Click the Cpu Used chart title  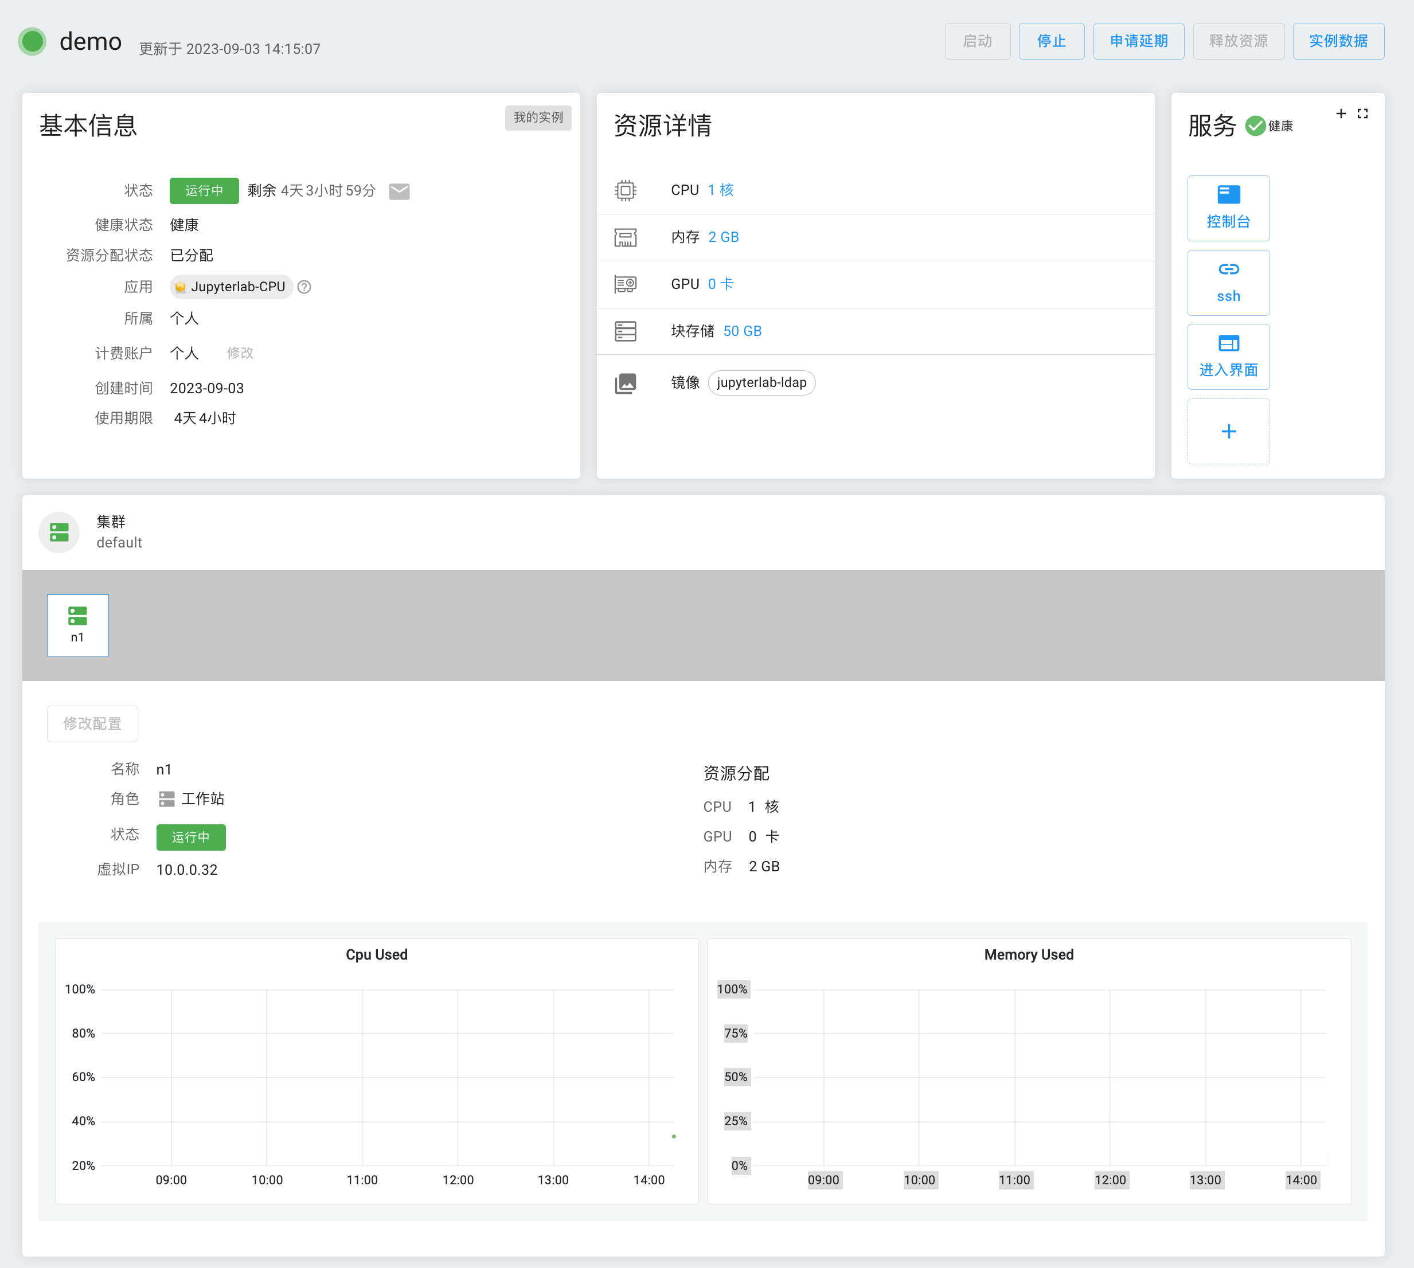click(x=376, y=954)
